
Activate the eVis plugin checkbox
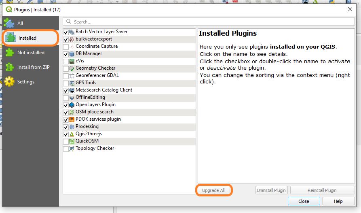click(66, 62)
